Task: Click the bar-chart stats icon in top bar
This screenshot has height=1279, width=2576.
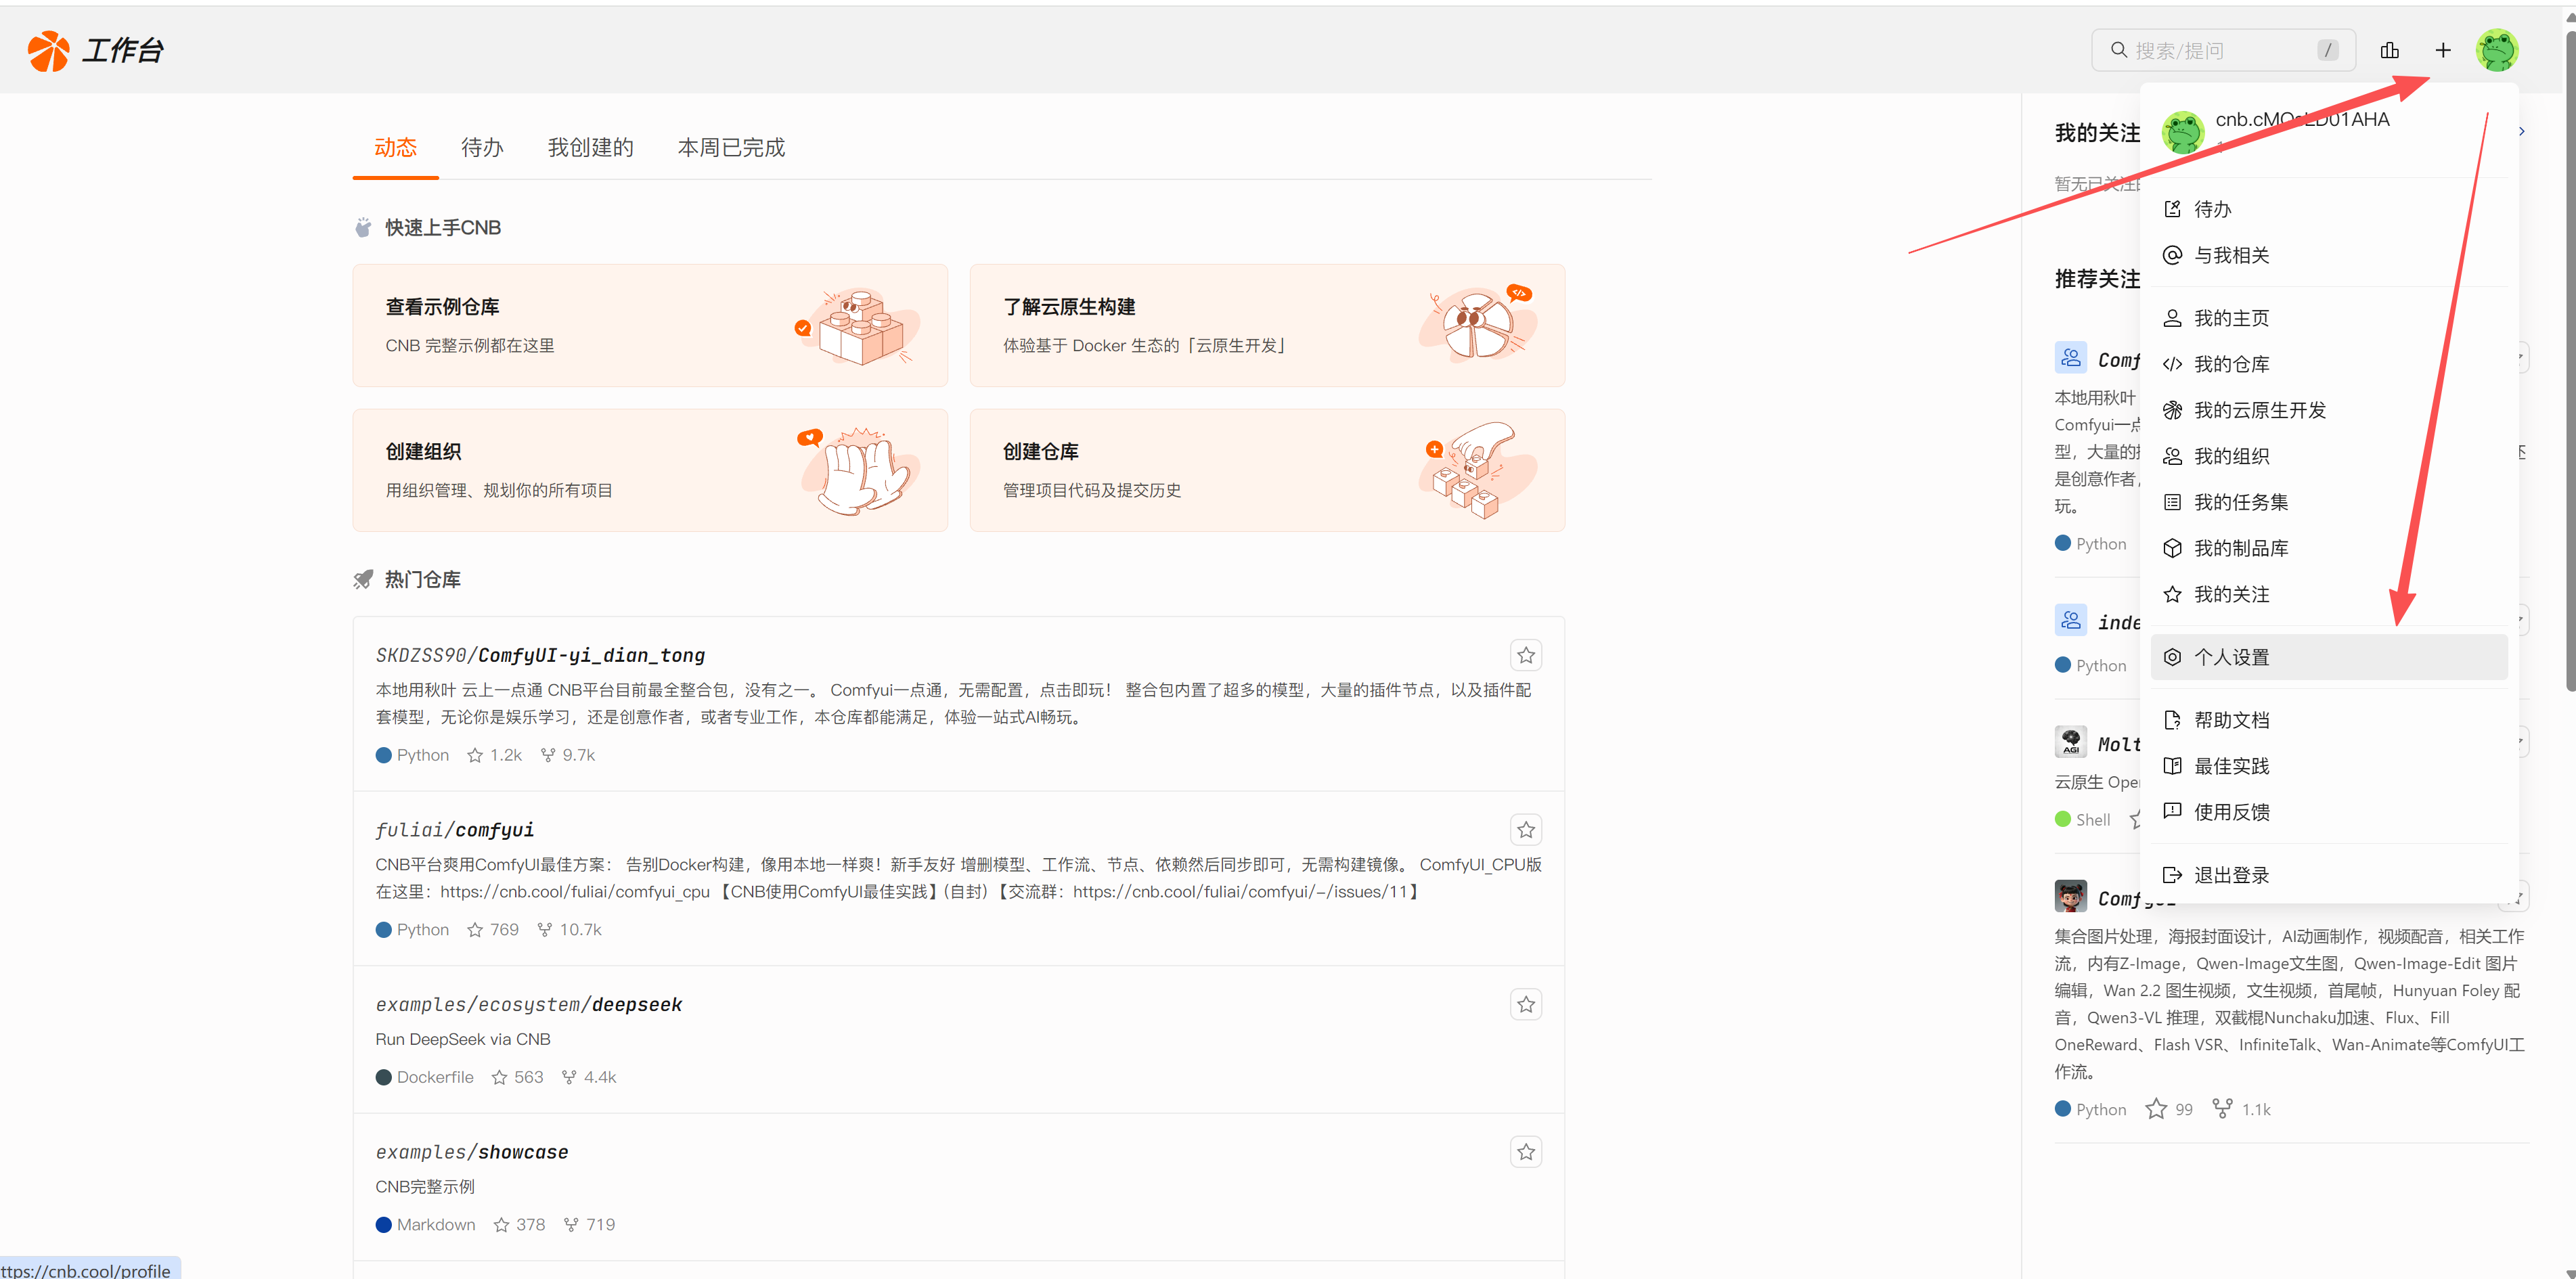Action: pos(2391,50)
